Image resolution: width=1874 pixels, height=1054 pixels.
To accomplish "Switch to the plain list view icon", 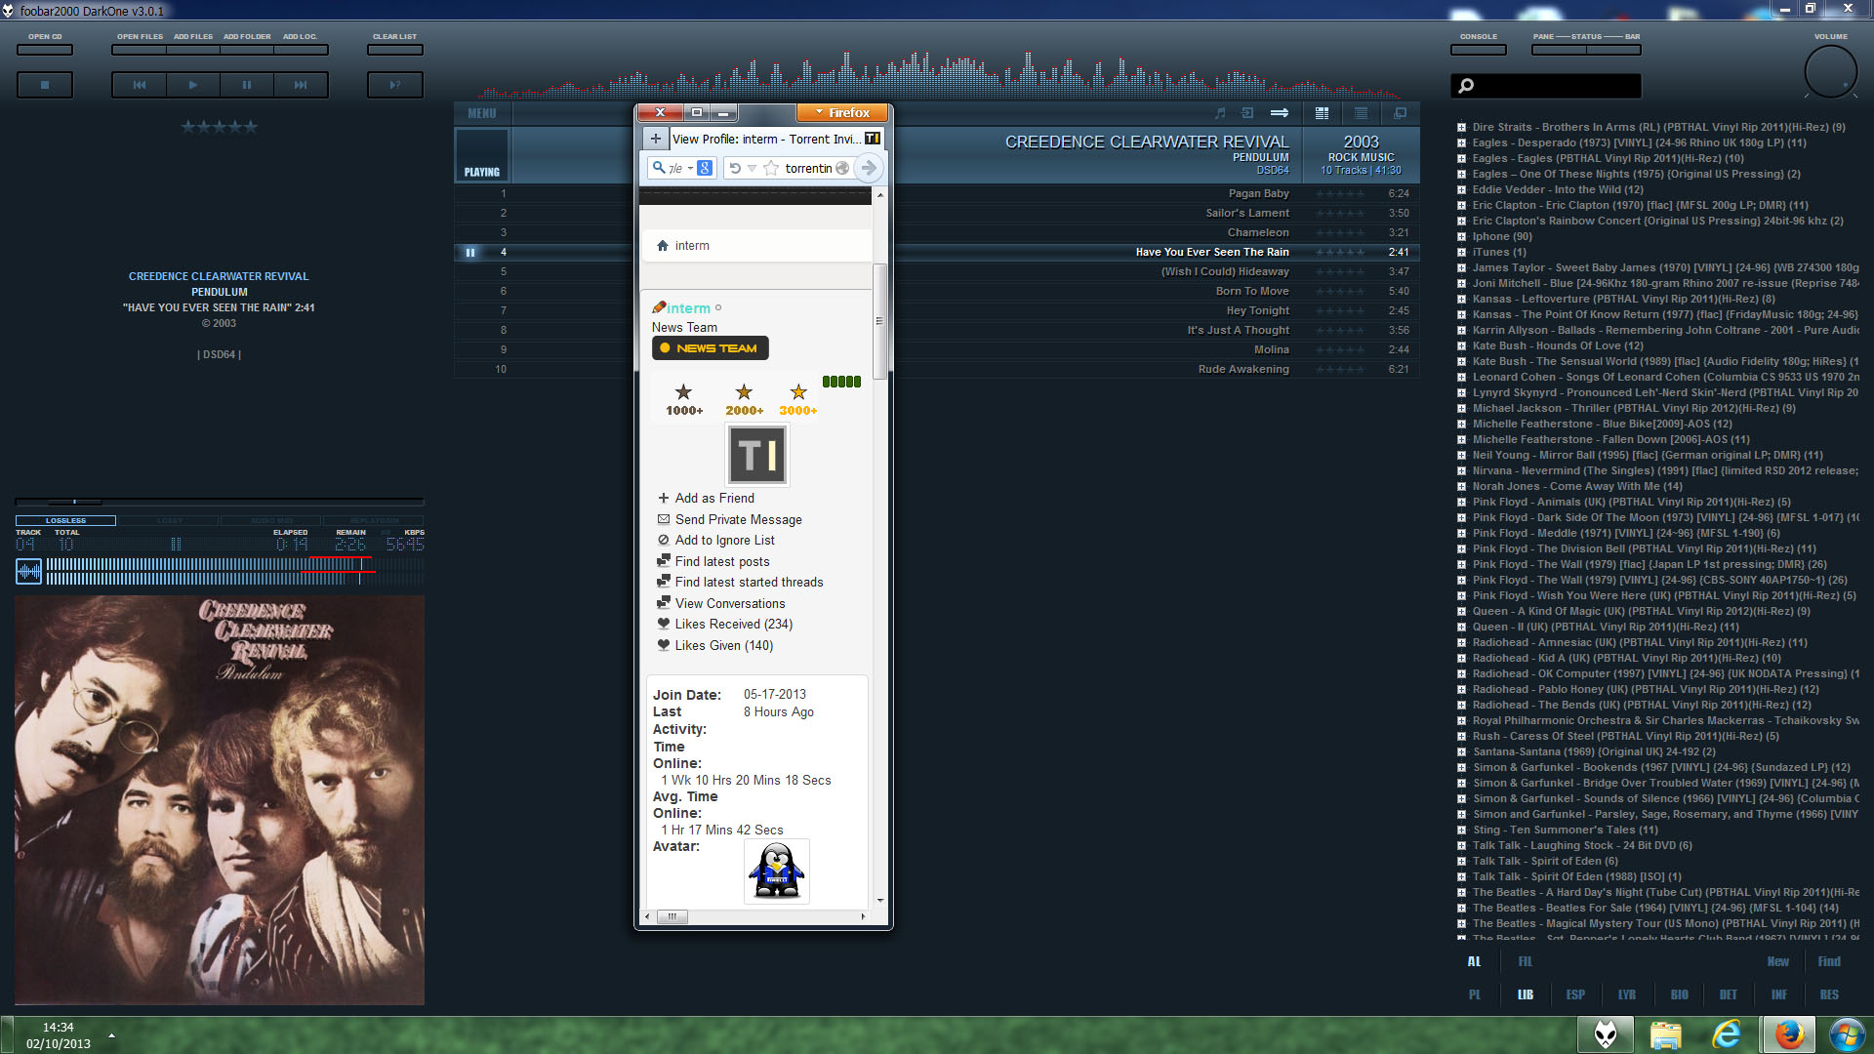I will coord(1361,113).
